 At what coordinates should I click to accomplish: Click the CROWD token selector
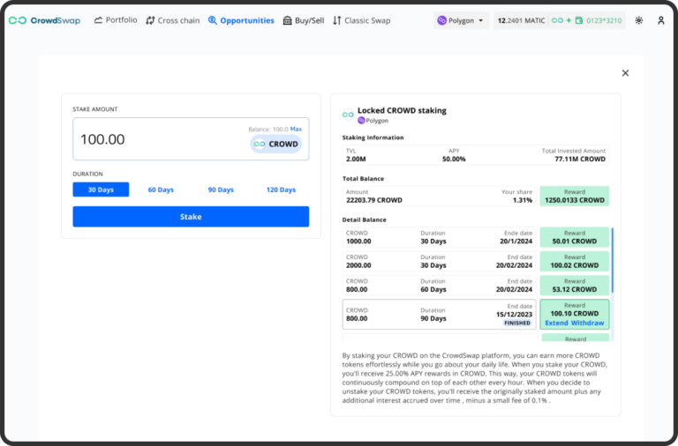tap(275, 144)
